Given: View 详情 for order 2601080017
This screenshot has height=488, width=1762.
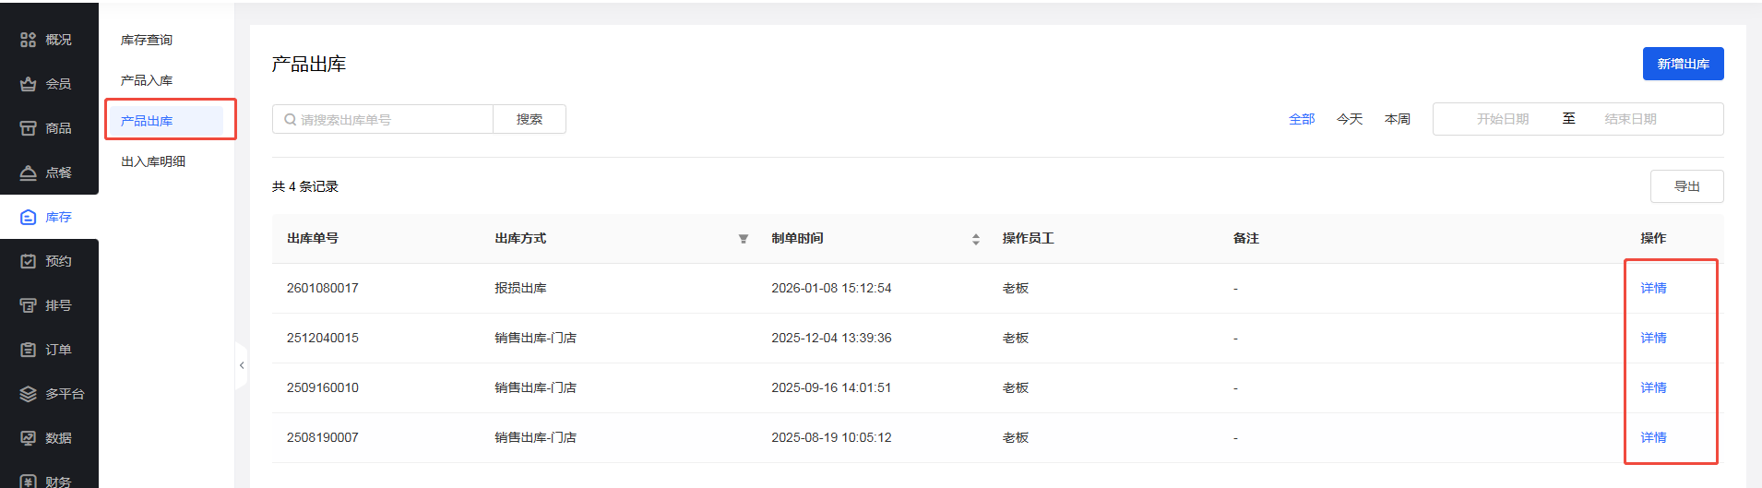Looking at the screenshot, I should pos(1653,288).
